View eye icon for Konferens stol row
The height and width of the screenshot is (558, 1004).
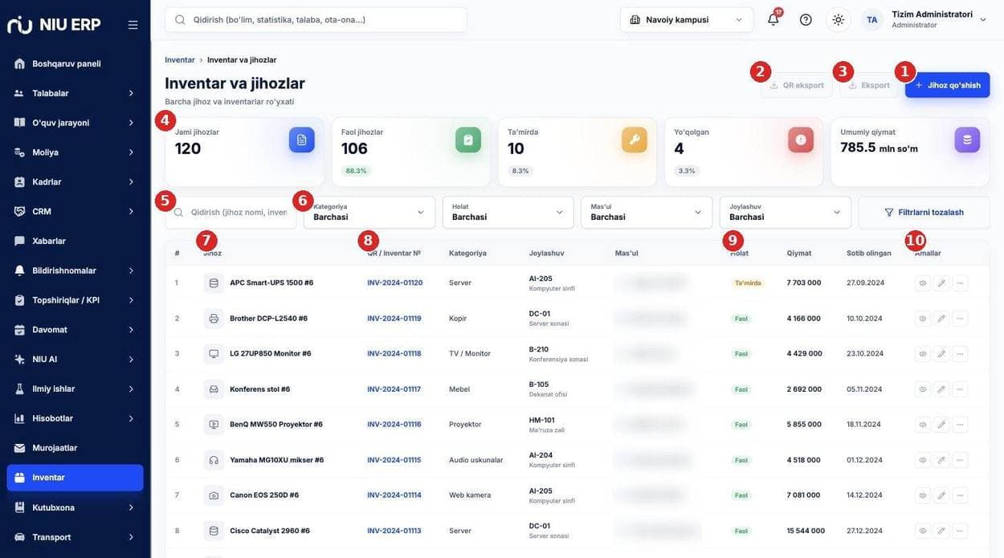pyautogui.click(x=923, y=389)
